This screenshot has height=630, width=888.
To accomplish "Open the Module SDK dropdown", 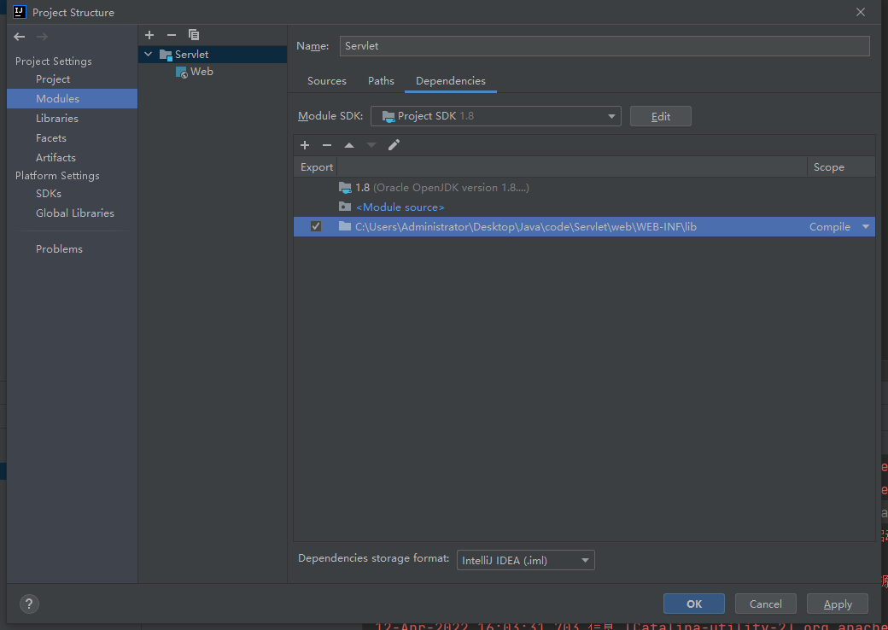I will point(496,116).
